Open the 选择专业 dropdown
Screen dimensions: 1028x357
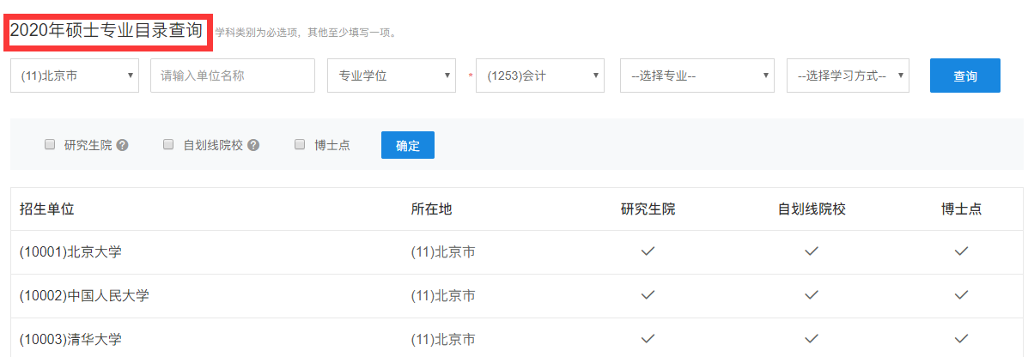697,76
